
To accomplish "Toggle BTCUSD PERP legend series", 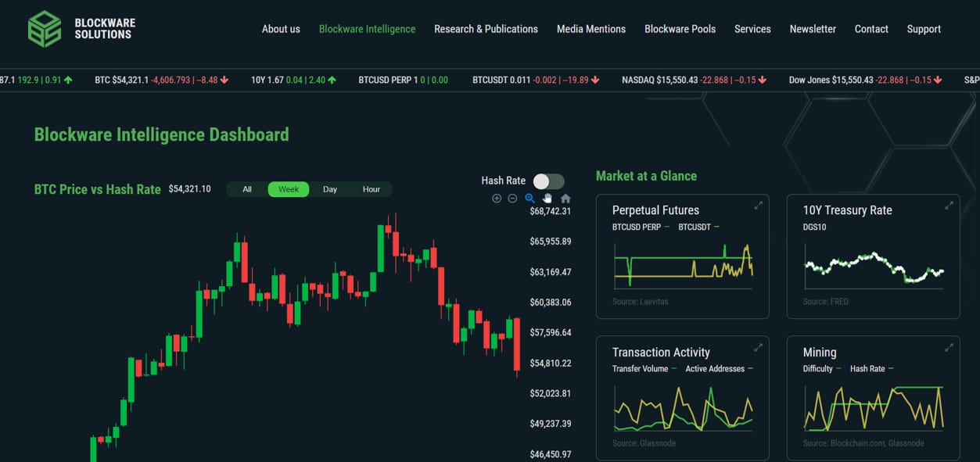I will click(x=641, y=227).
